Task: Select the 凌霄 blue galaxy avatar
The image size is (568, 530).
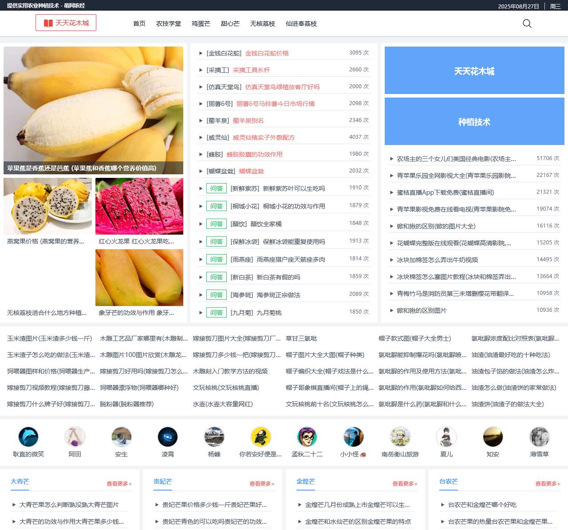Action: click(x=168, y=436)
